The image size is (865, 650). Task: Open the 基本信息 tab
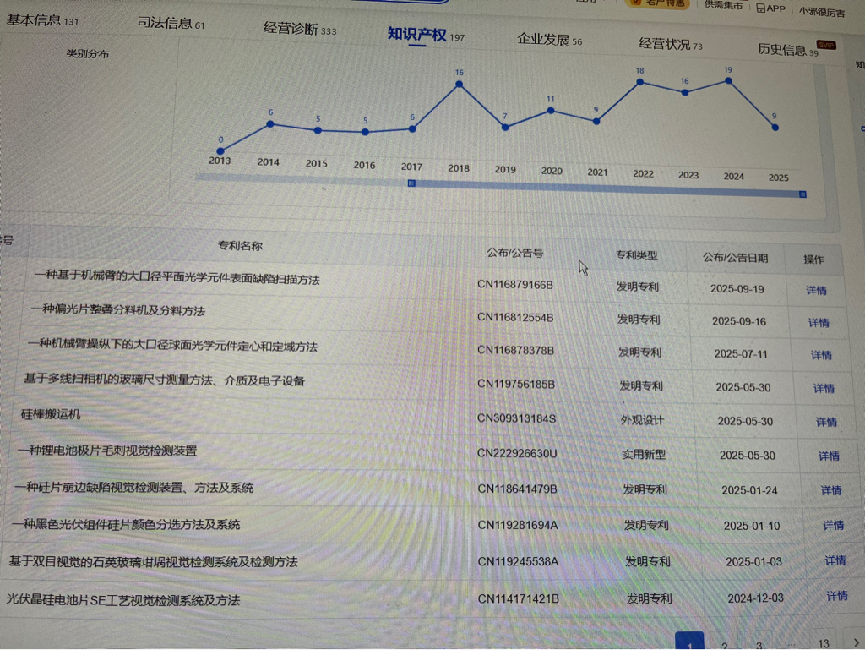click(42, 20)
